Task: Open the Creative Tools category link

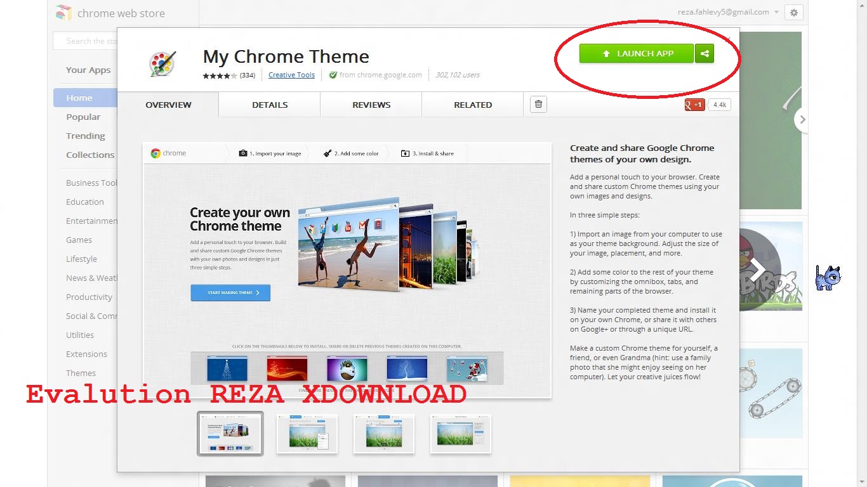Action: pos(291,75)
